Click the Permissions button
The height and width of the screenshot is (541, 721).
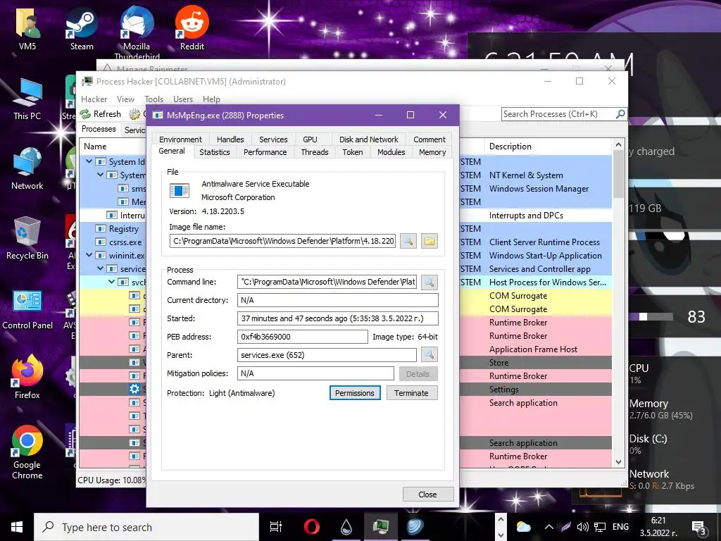pyautogui.click(x=355, y=393)
